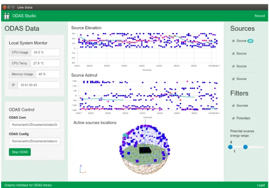Click the Live Data window title
The width and height of the screenshot is (269, 188).
click(x=25, y=7)
